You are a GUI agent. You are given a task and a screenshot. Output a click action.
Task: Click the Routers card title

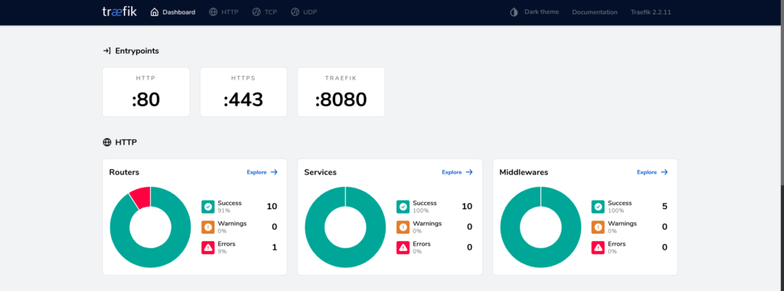click(x=124, y=172)
